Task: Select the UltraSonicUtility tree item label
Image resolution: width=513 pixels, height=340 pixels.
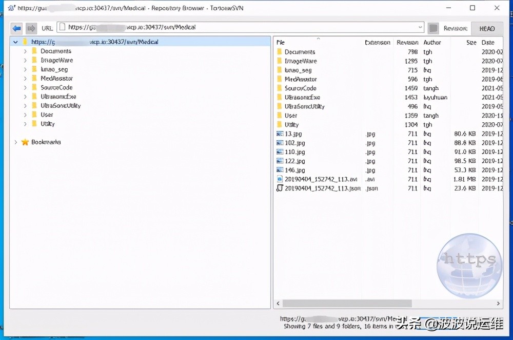Action: point(61,105)
